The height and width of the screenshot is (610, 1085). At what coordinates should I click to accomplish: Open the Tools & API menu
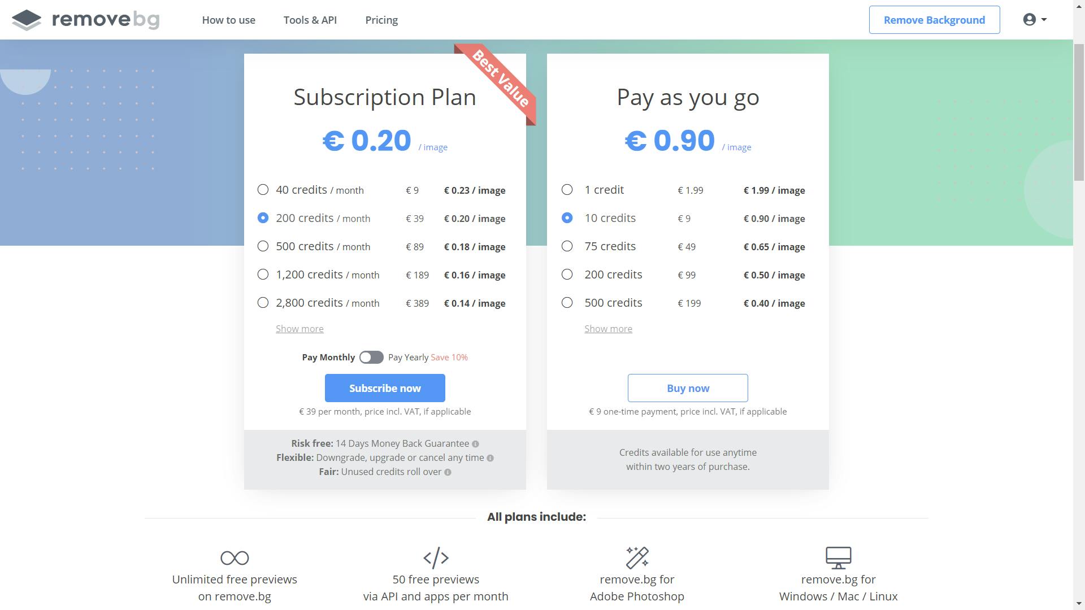[310, 20]
